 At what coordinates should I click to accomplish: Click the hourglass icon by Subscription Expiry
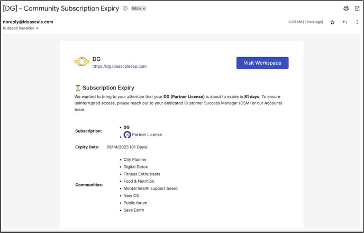[x=78, y=88]
